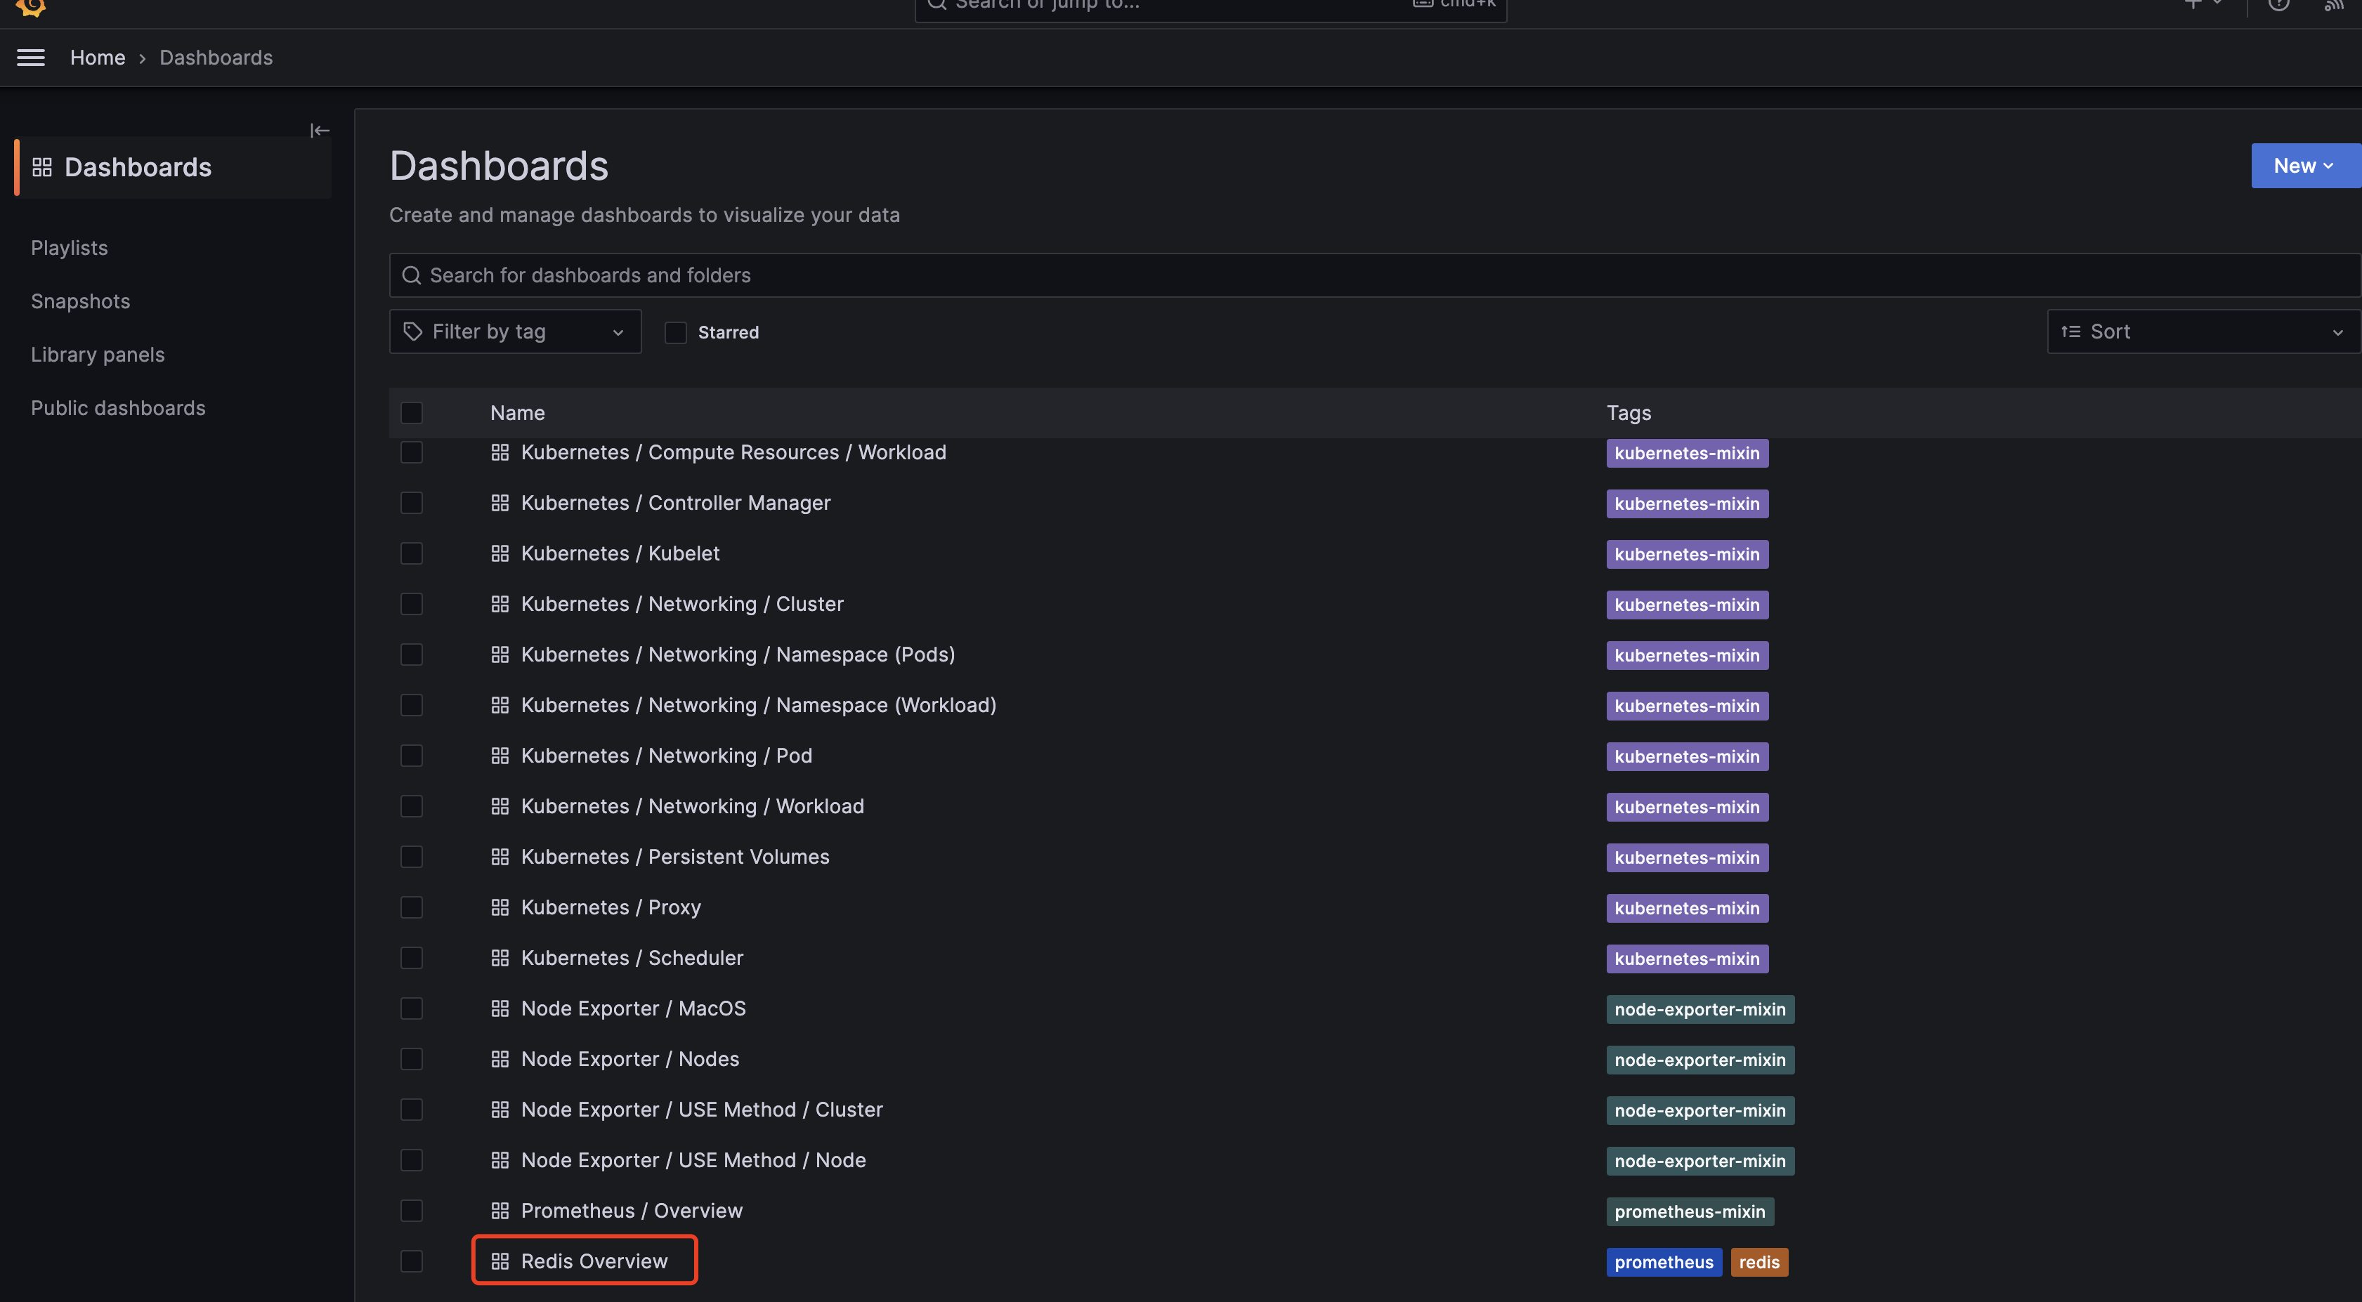Image resolution: width=2362 pixels, height=1302 pixels.
Task: Open the Prometheus Overview dashboard
Action: (630, 1211)
